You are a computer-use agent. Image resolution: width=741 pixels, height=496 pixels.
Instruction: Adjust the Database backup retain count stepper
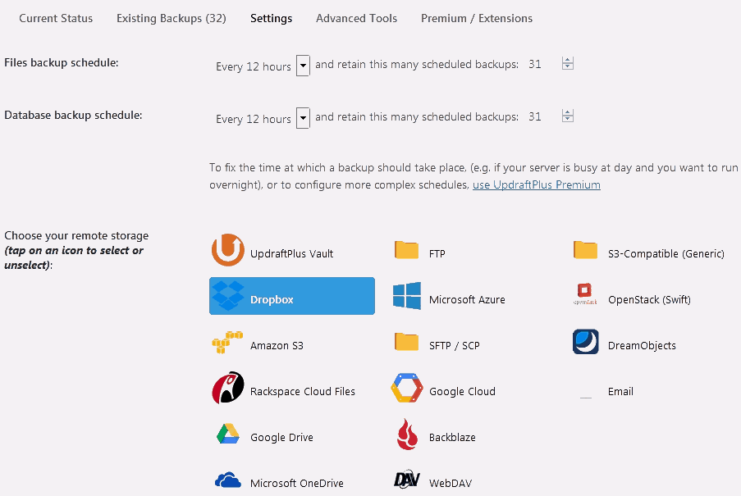[x=568, y=116]
